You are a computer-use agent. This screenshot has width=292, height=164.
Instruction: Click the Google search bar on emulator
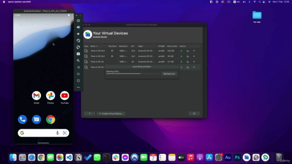pyautogui.click(x=43, y=133)
